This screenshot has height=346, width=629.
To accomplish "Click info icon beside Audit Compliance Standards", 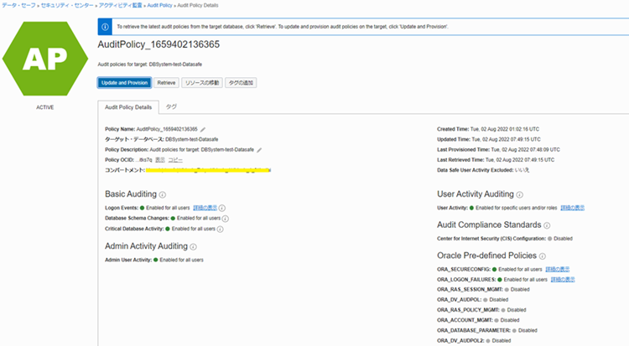I will 546,225.
